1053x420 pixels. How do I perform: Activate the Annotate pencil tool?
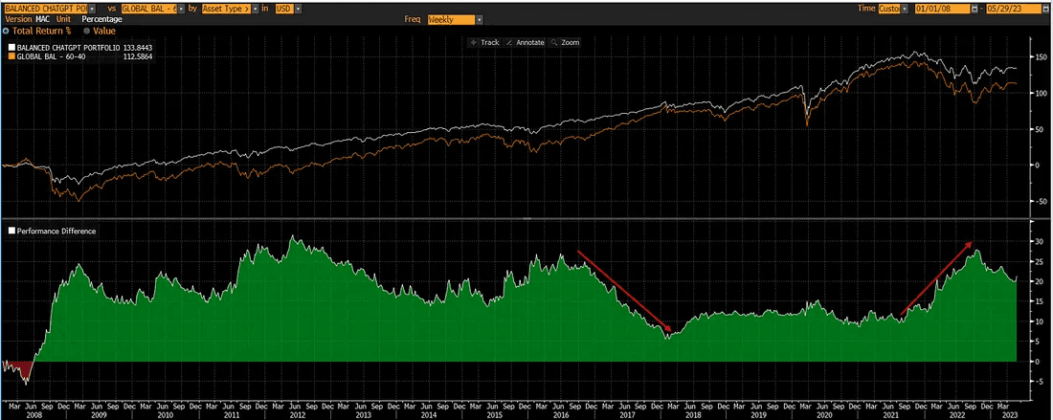click(x=524, y=42)
